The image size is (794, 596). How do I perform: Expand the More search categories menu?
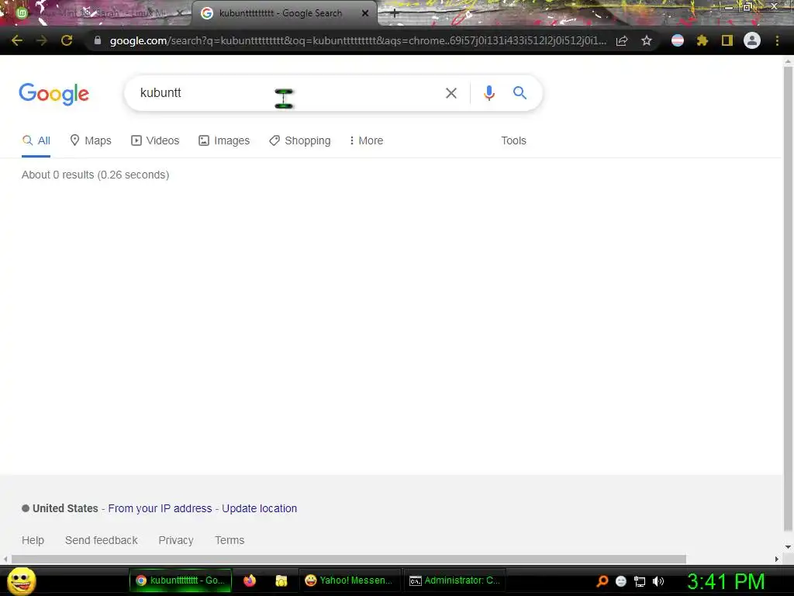pos(366,141)
